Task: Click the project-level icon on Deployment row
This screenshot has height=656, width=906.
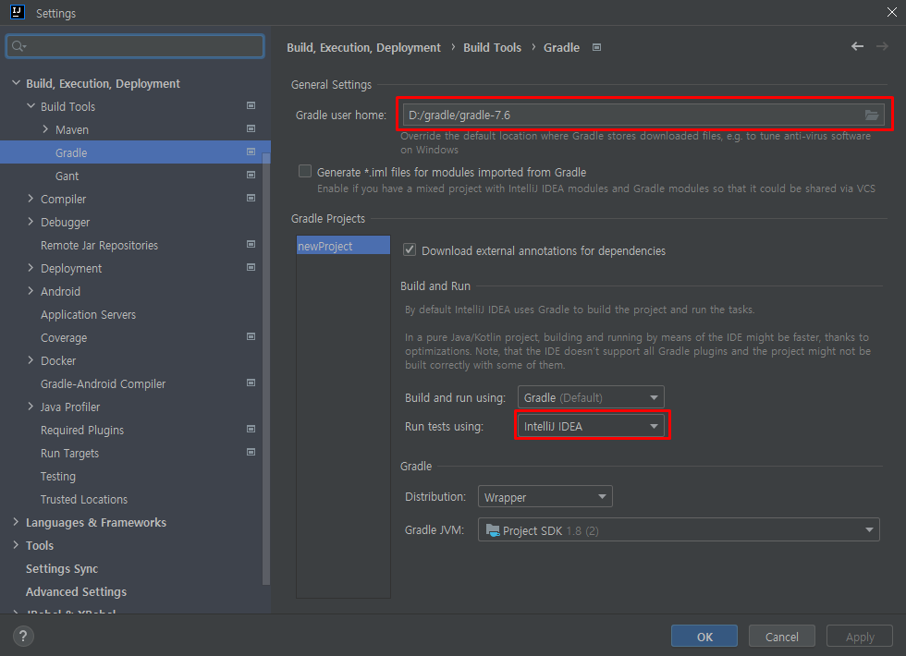Action: pyautogui.click(x=251, y=267)
